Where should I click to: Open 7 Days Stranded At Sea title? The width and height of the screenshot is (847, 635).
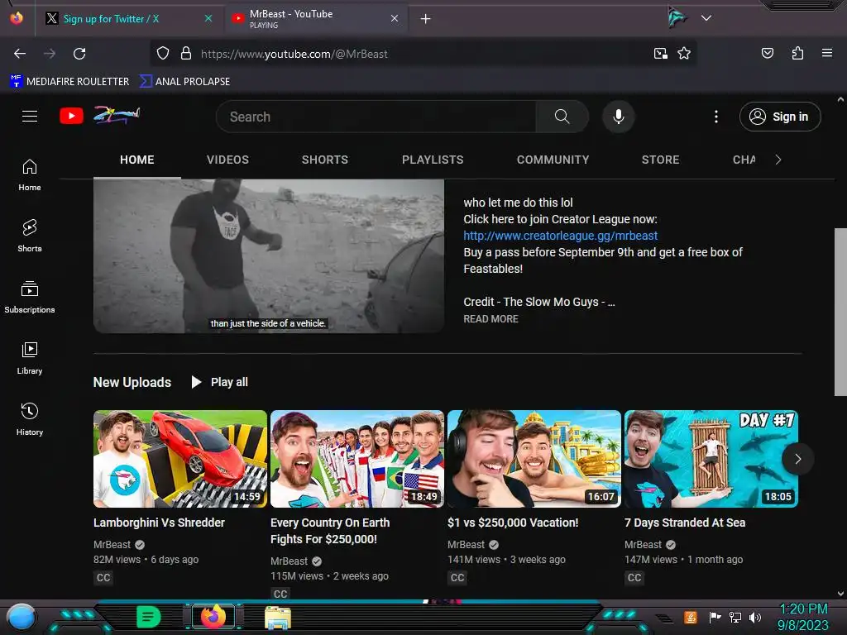point(685,523)
